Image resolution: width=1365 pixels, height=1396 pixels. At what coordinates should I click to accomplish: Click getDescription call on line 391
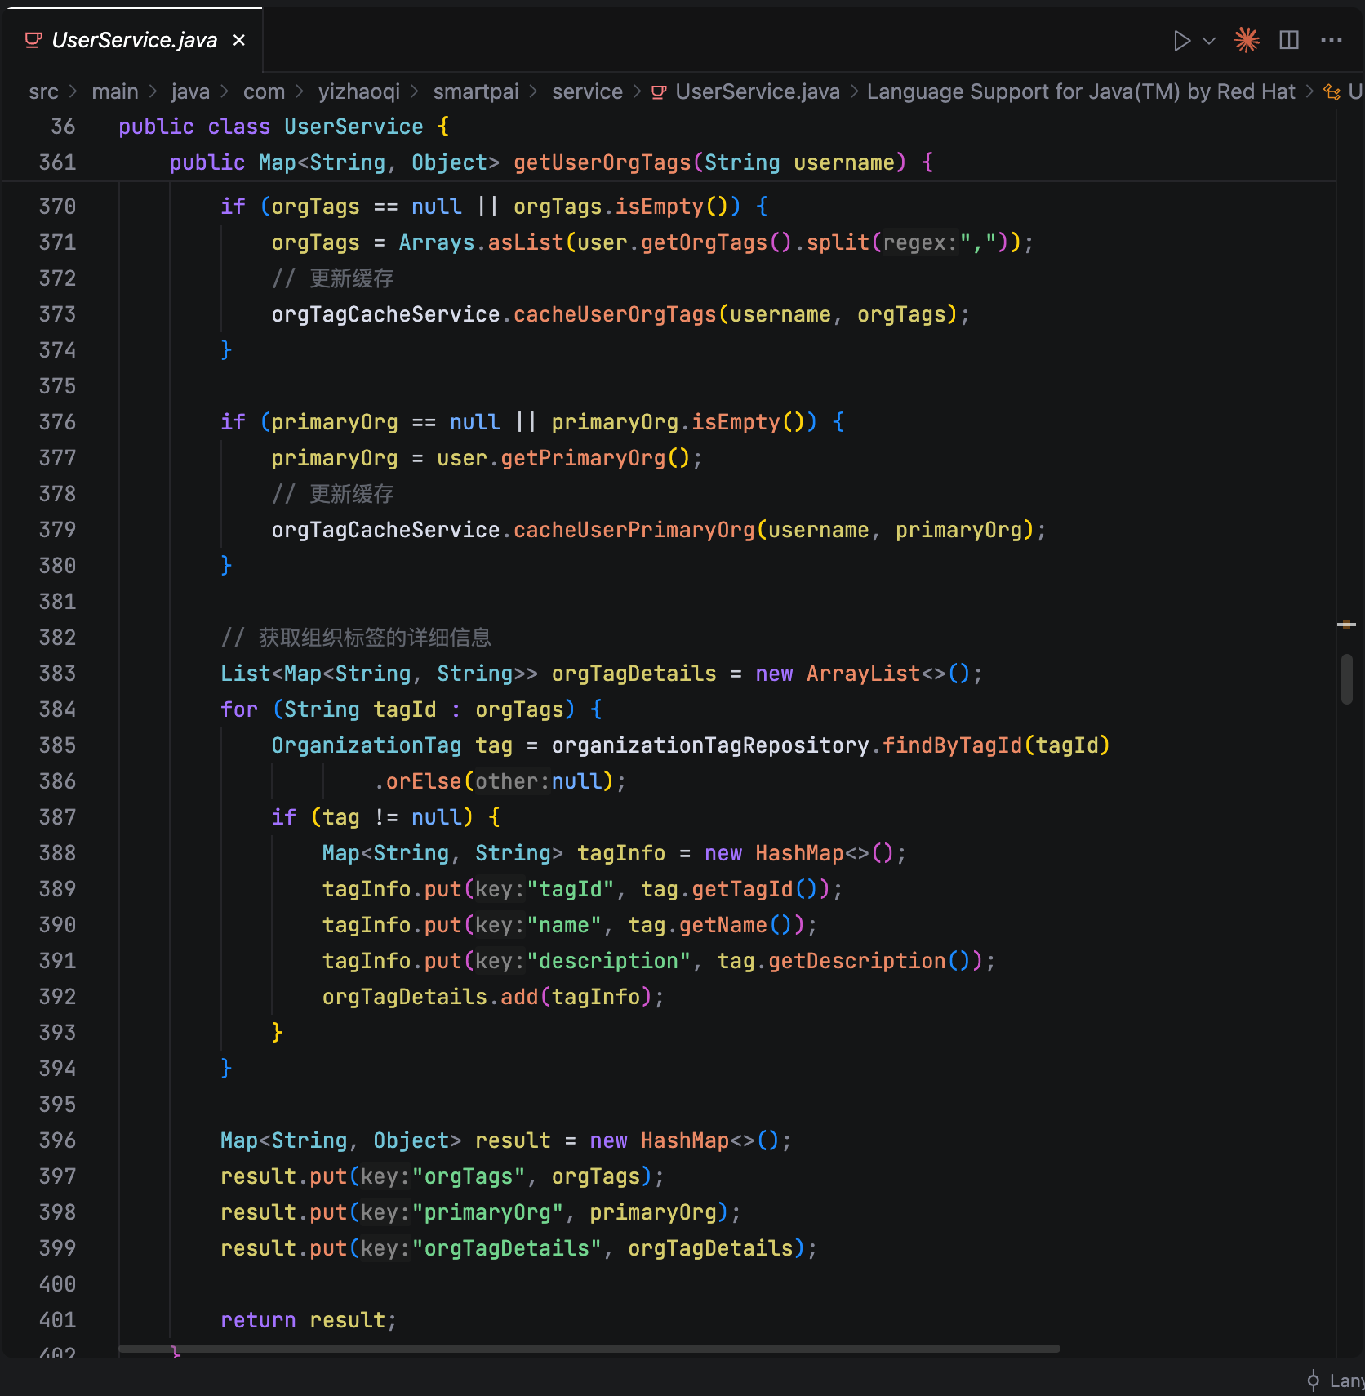point(857,961)
